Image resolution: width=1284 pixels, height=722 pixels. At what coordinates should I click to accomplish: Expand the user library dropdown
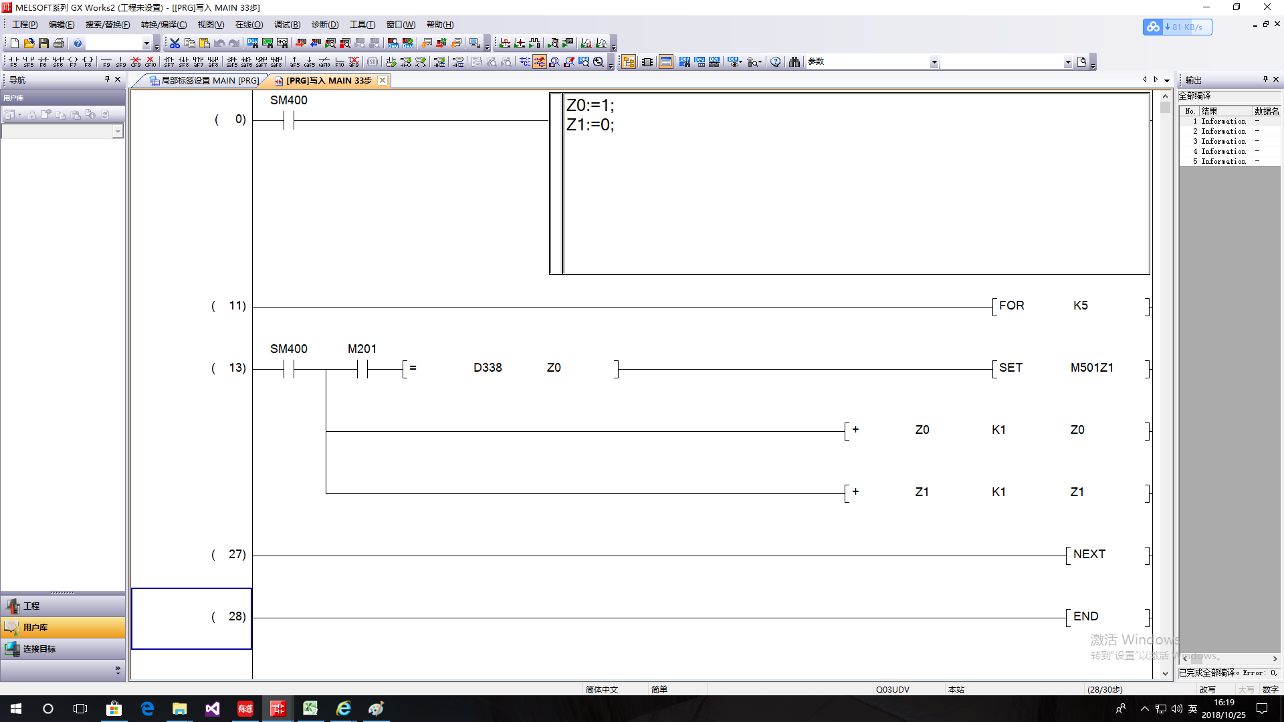(118, 132)
